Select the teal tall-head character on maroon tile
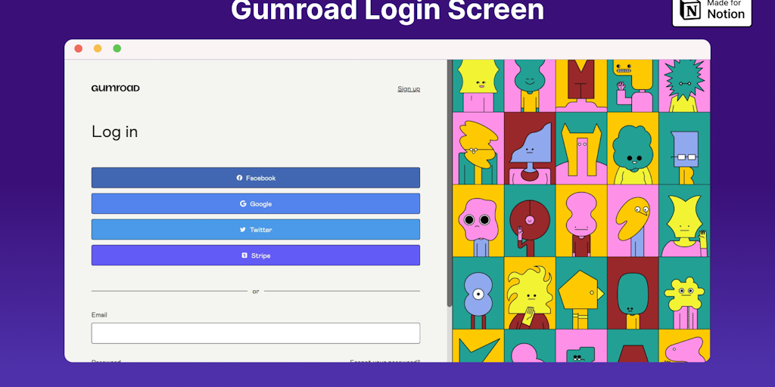 click(x=633, y=293)
